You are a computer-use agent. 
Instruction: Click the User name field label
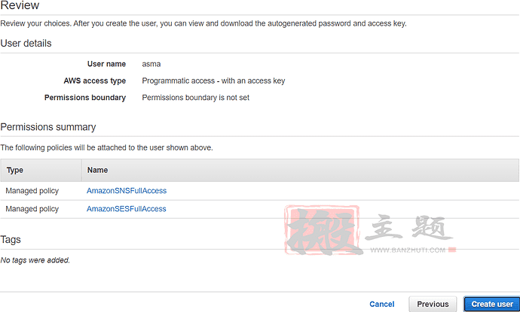pyautogui.click(x=106, y=64)
